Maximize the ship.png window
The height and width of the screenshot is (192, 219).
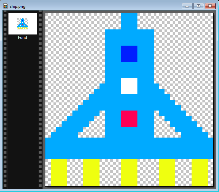(198, 6)
